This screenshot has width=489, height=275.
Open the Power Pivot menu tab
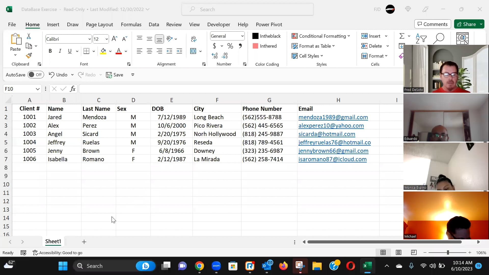pyautogui.click(x=269, y=24)
